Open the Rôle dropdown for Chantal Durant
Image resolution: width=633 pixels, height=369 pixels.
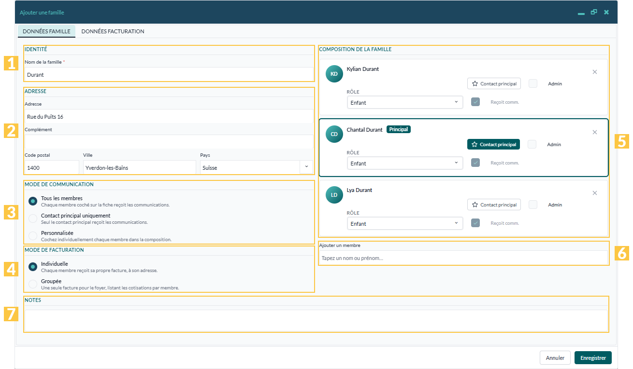point(405,163)
